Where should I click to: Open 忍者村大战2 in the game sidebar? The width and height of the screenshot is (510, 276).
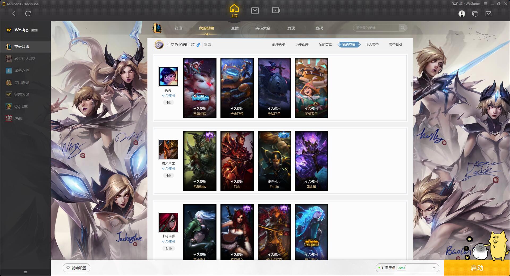tap(25, 59)
